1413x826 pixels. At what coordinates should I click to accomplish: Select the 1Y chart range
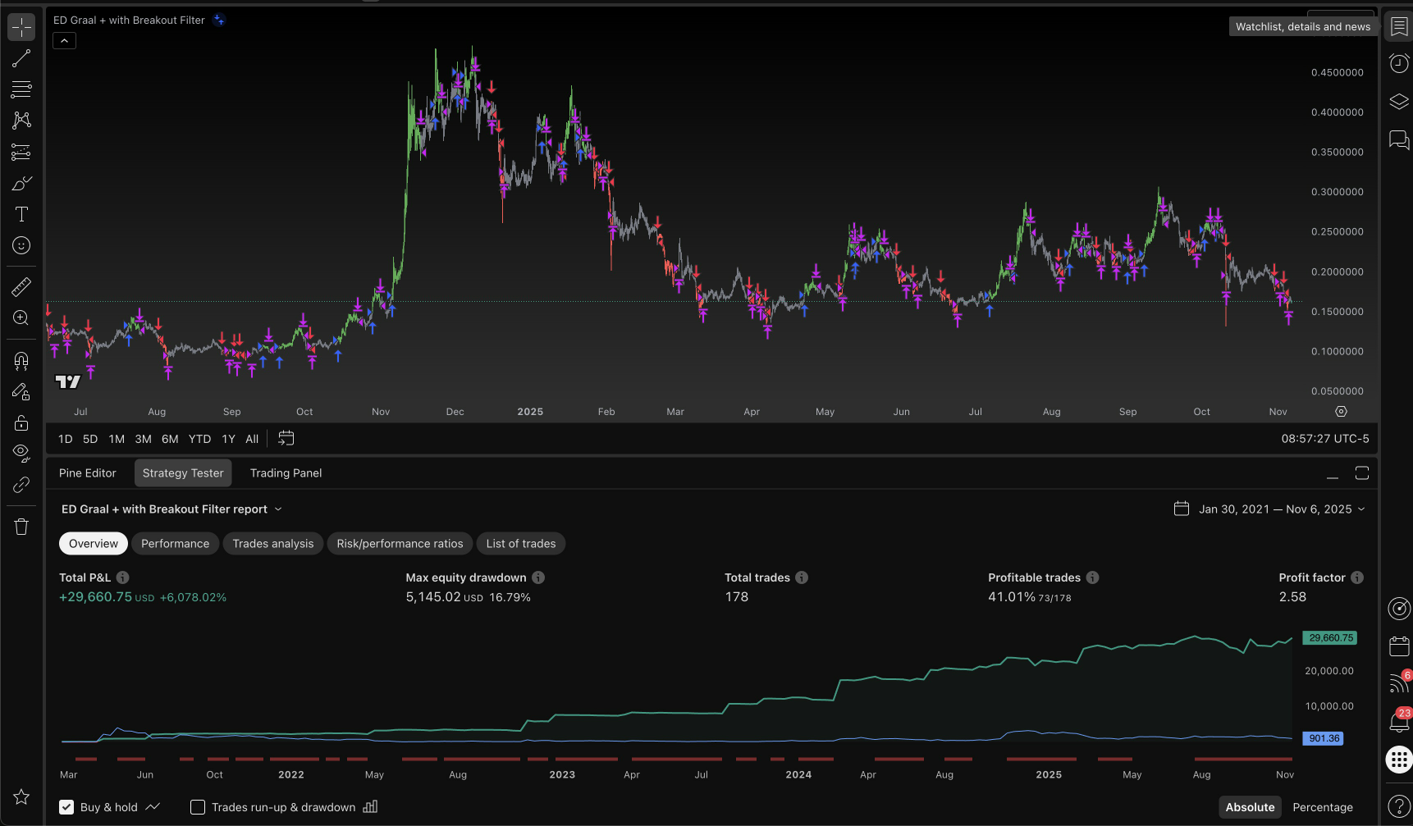tap(228, 439)
